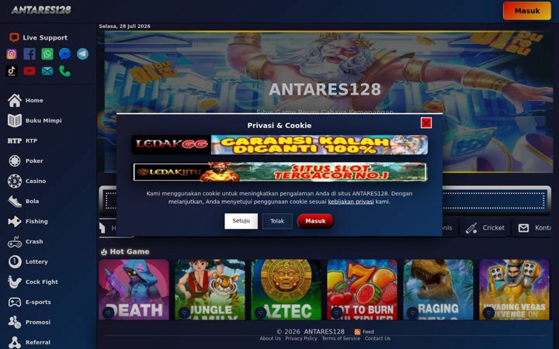This screenshot has width=559, height=349.
Task: Select Bola in the sidebar
Action: pos(23,201)
